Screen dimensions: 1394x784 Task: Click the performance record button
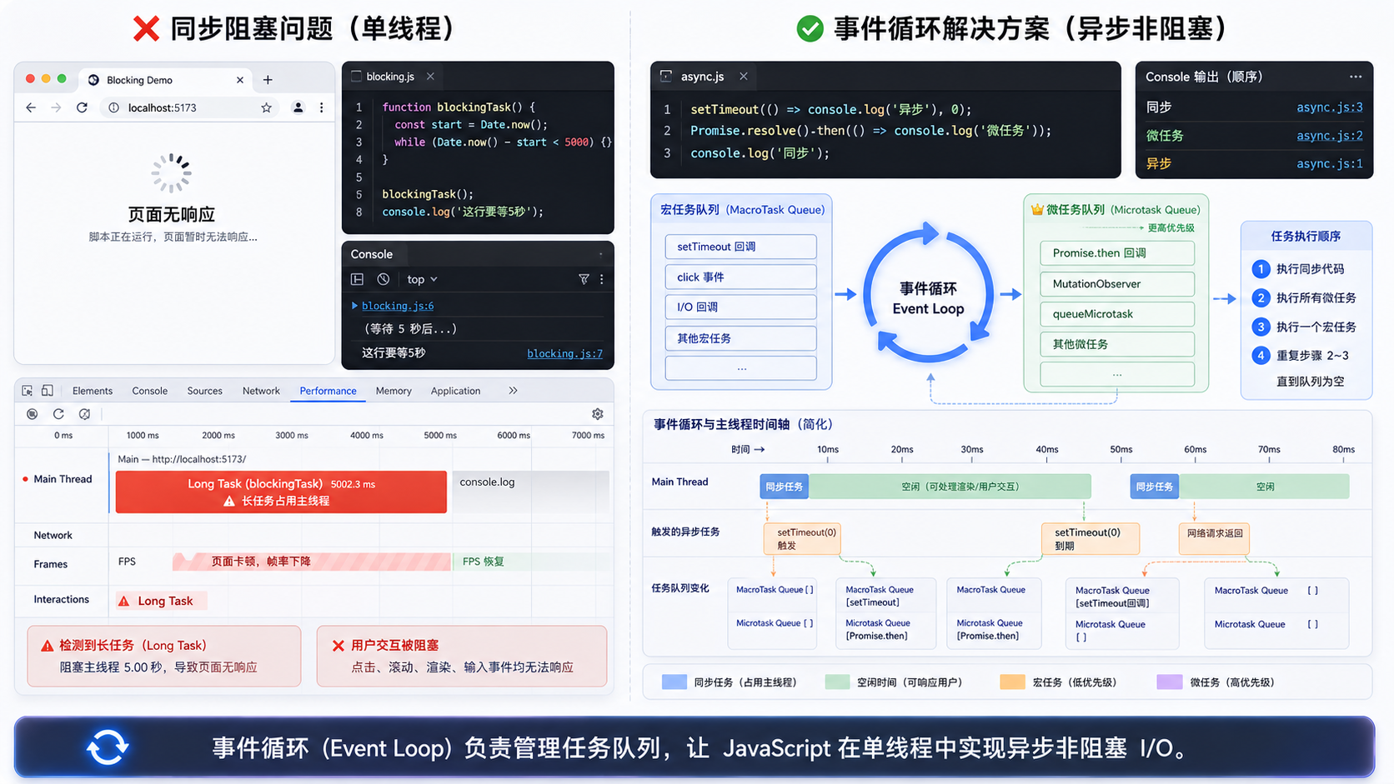point(33,414)
